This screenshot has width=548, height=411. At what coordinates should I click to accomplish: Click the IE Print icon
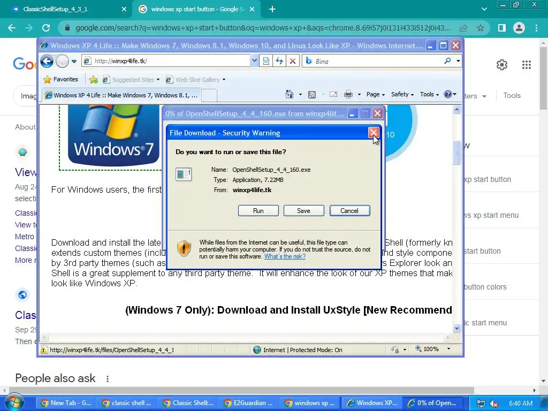click(x=348, y=94)
